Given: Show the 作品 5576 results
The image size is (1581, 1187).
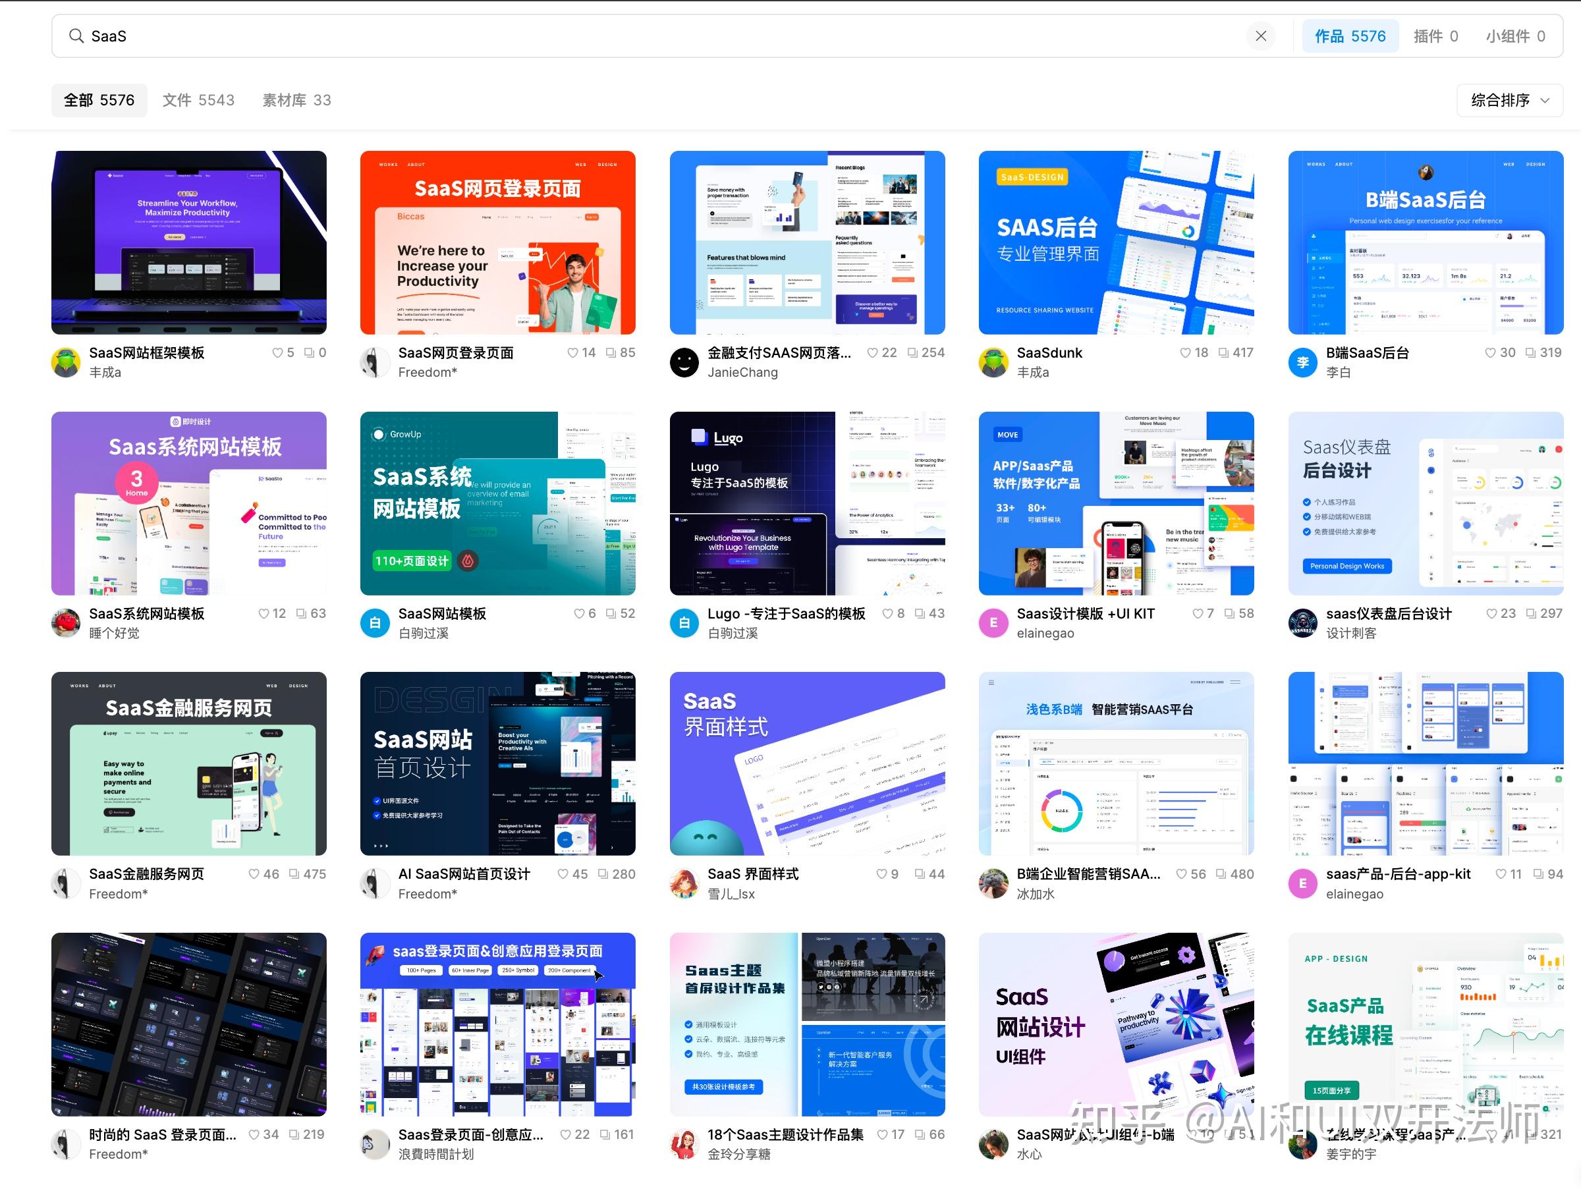Looking at the screenshot, I should pyautogui.click(x=1349, y=36).
